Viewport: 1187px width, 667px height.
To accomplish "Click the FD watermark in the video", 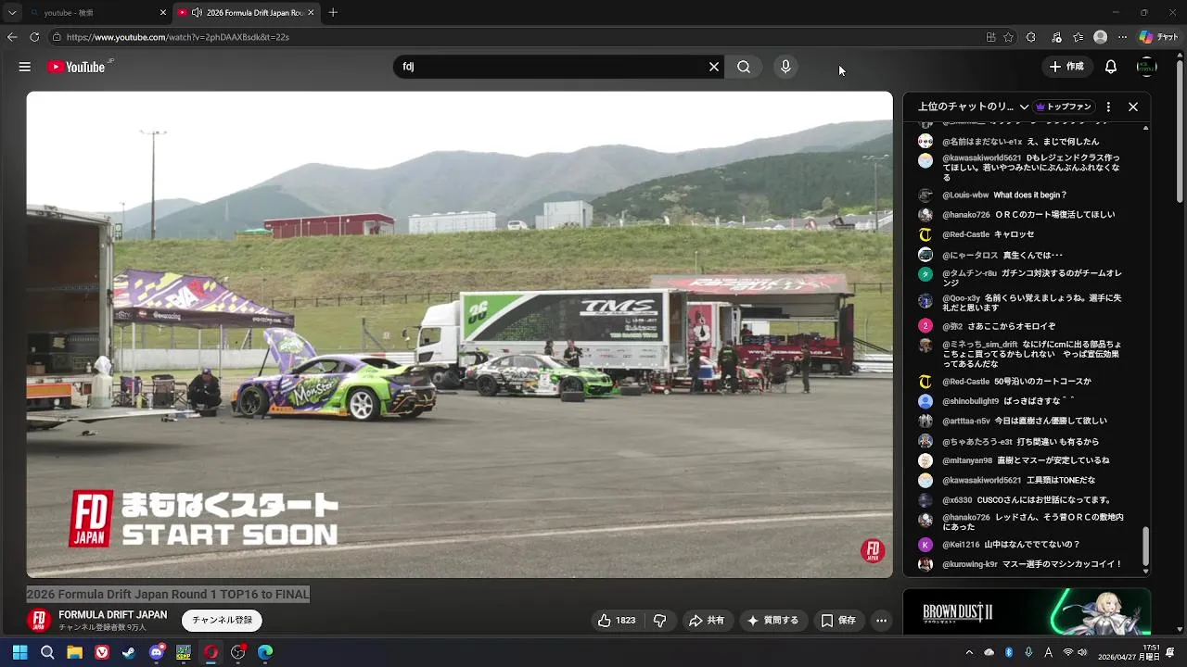I will click(x=873, y=551).
